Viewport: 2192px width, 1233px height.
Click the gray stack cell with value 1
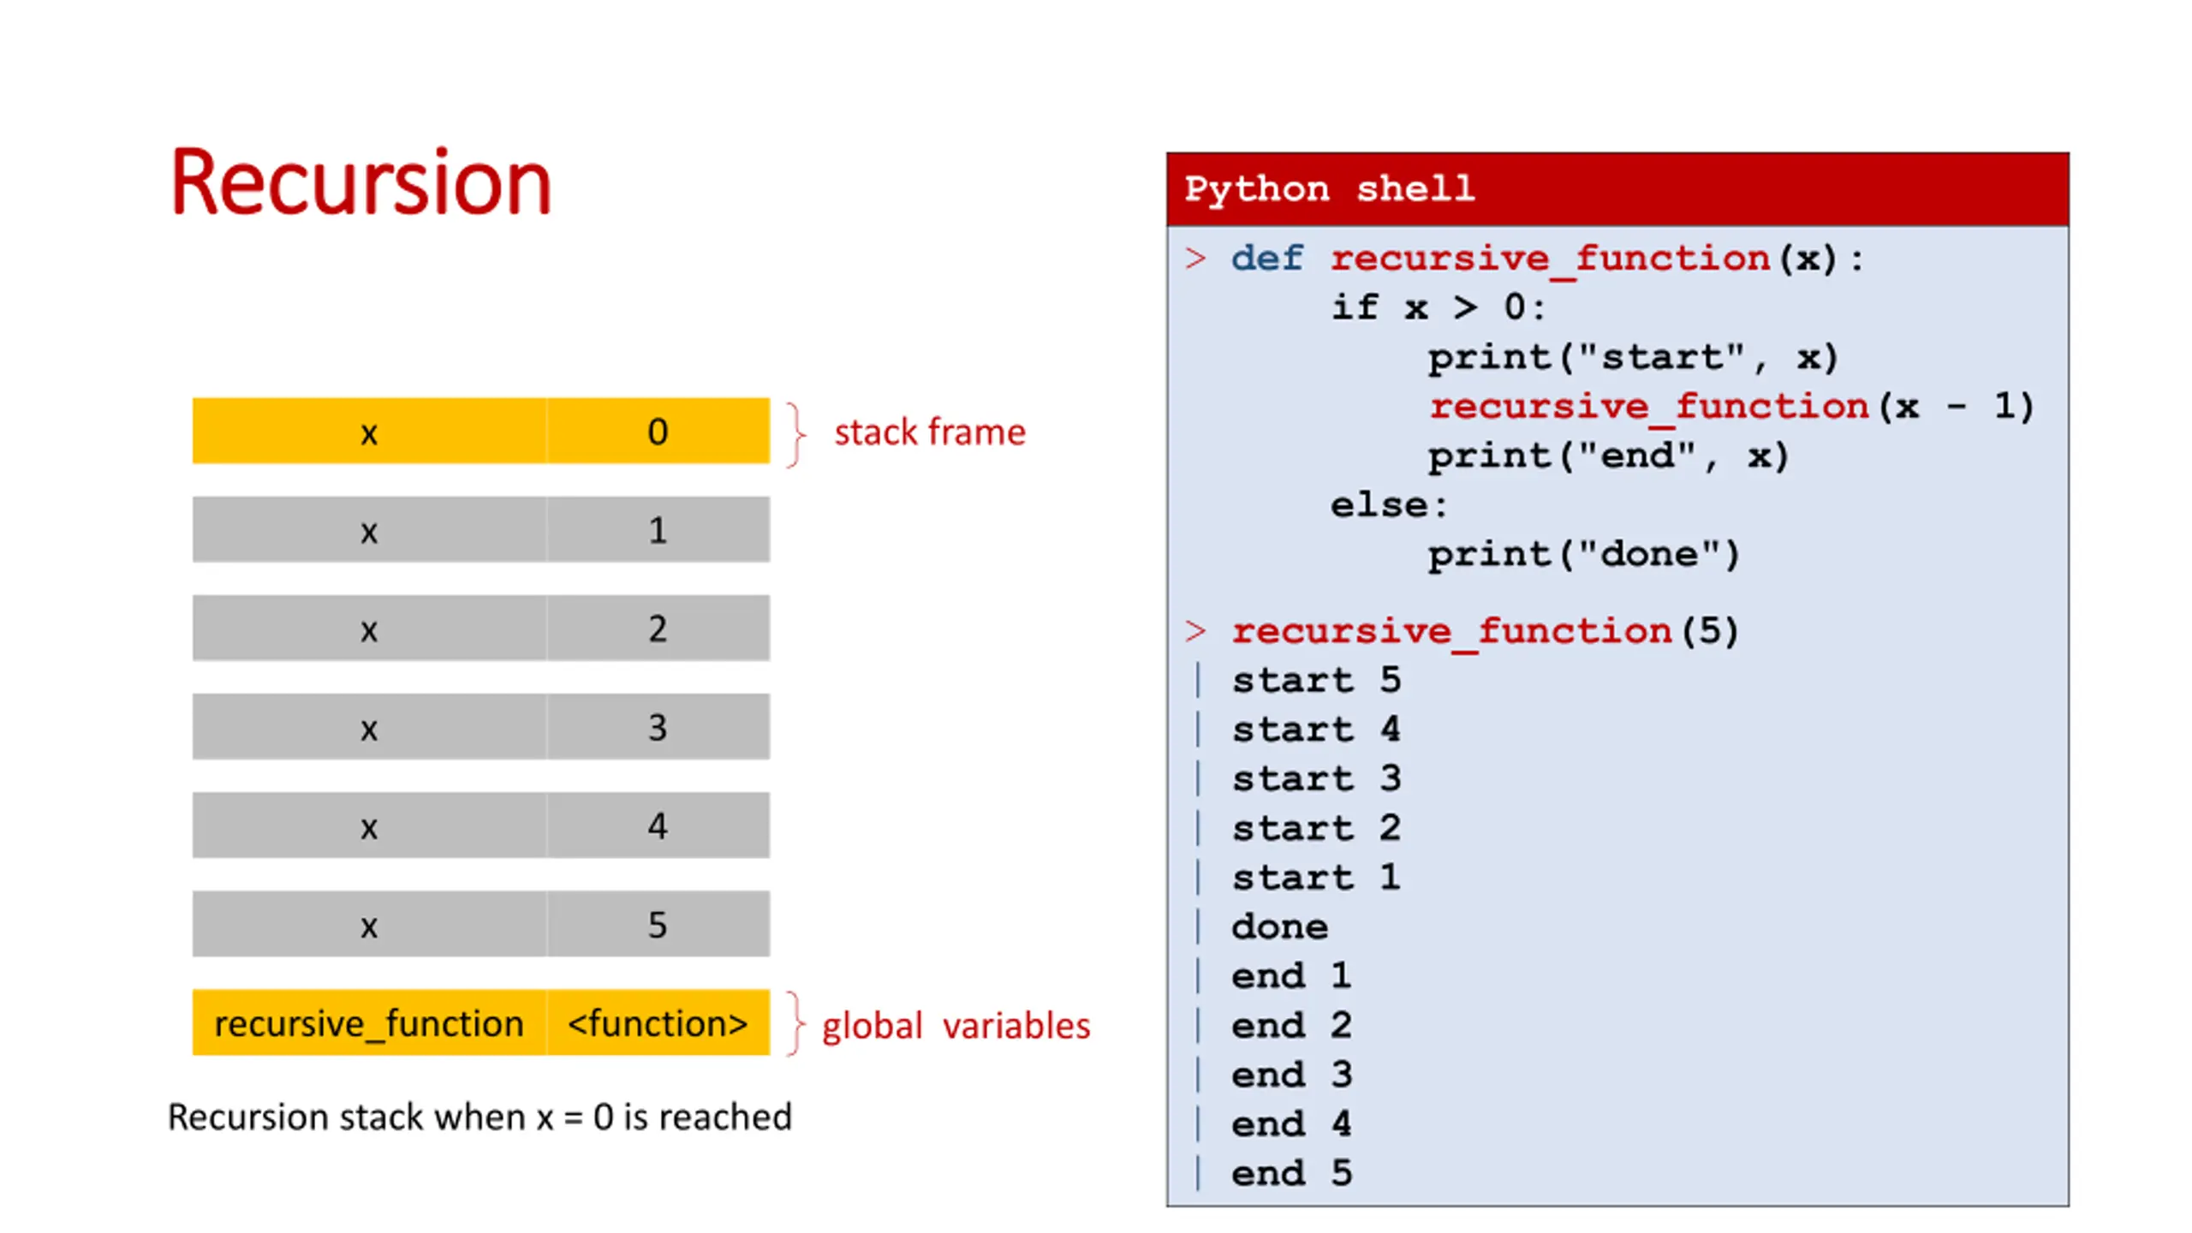(658, 529)
